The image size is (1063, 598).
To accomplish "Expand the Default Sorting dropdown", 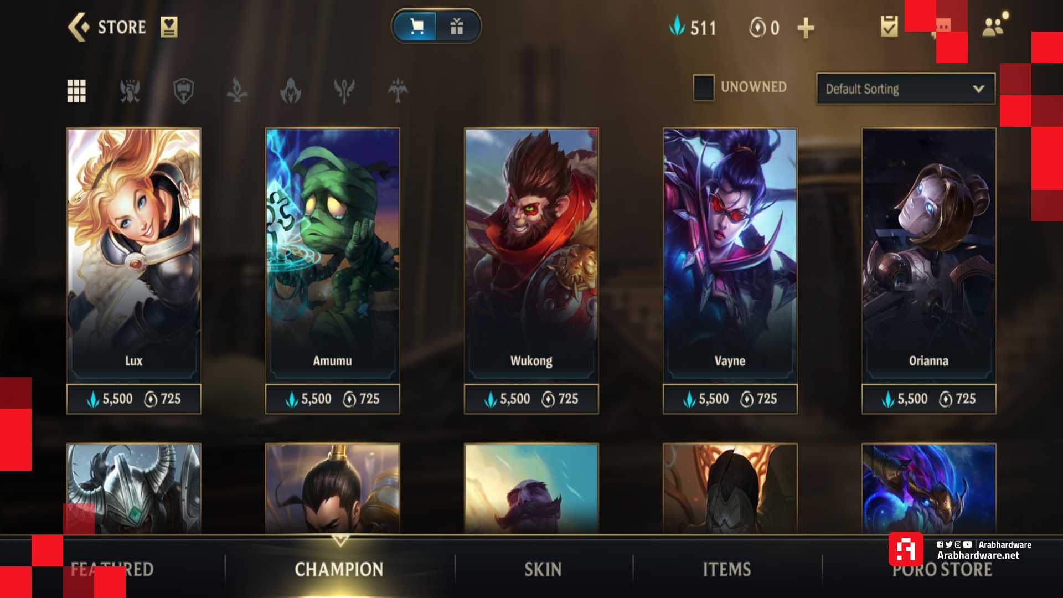I will coord(906,89).
